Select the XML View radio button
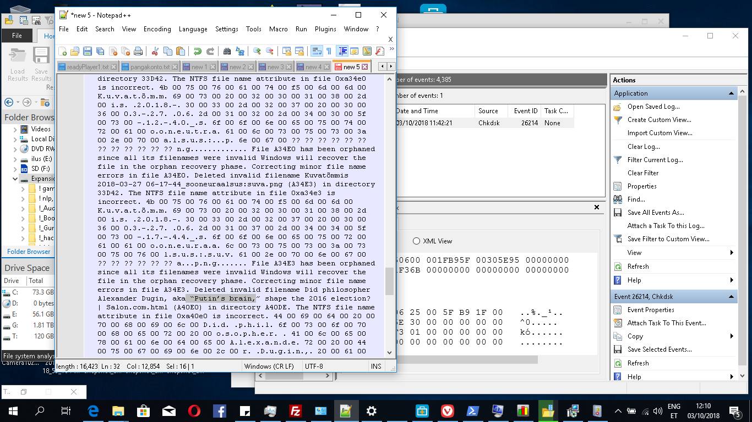 (x=416, y=241)
